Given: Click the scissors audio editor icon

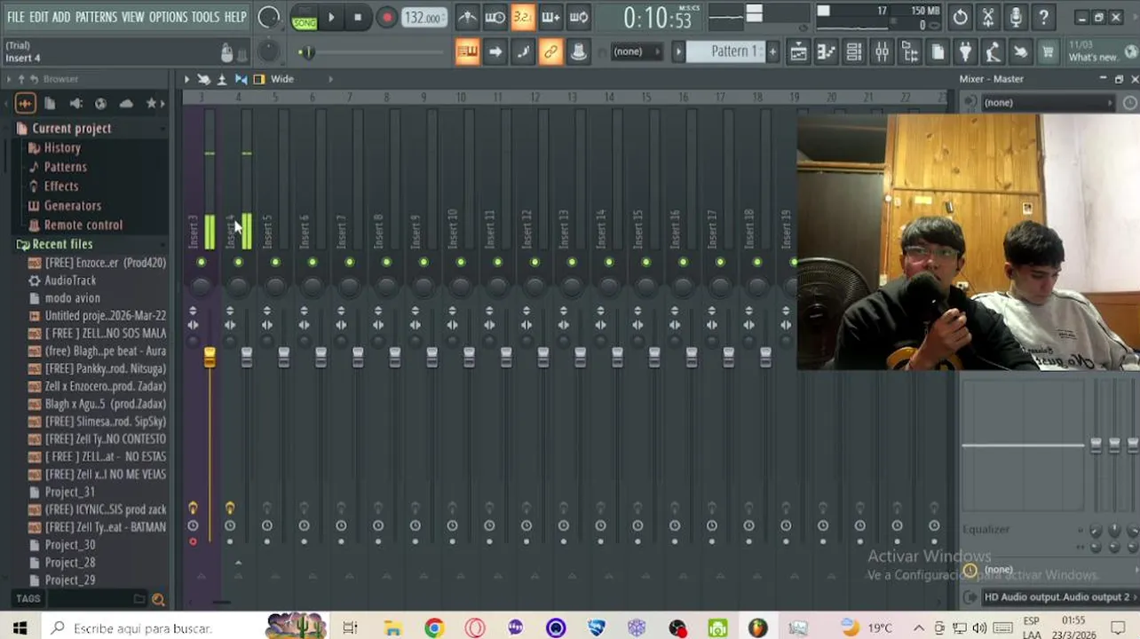Looking at the screenshot, I should [988, 17].
